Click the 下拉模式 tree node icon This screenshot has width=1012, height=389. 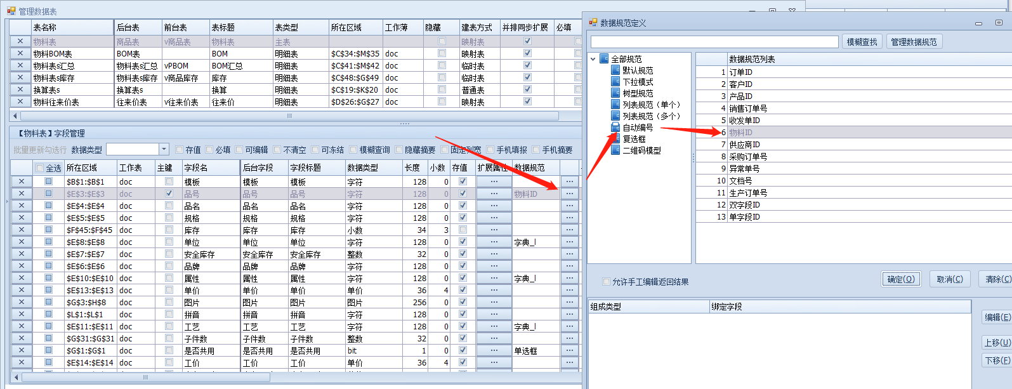(615, 82)
